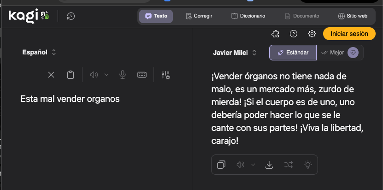Open the Sitio web tab
Image resolution: width=383 pixels, height=190 pixels.
(353, 16)
